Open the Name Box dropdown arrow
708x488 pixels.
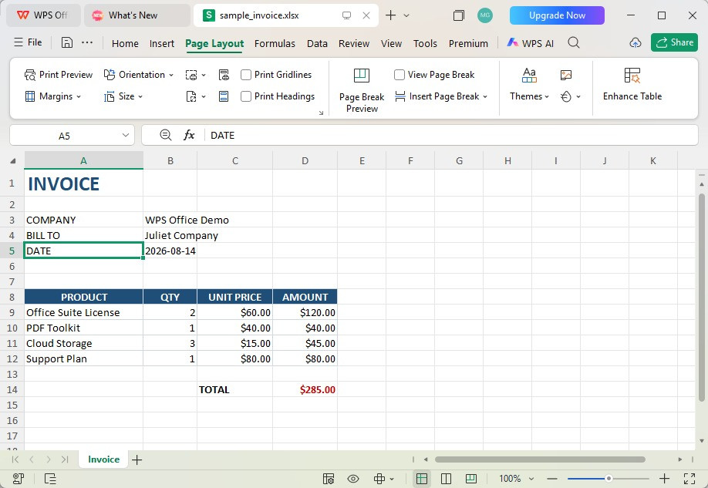pyautogui.click(x=126, y=135)
